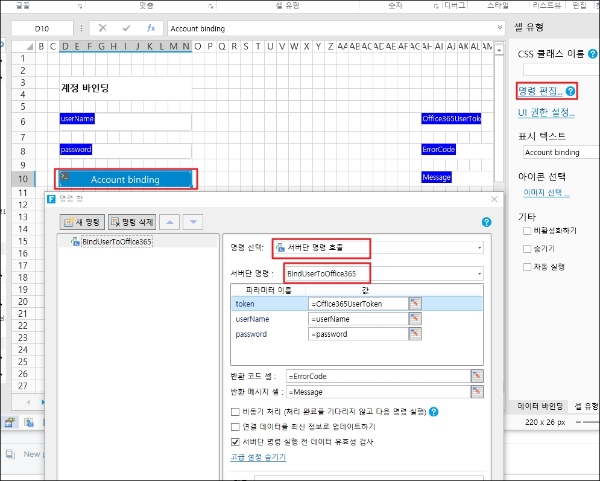
Task: Click the help icon beside 비동기 처리
Action: (433, 412)
